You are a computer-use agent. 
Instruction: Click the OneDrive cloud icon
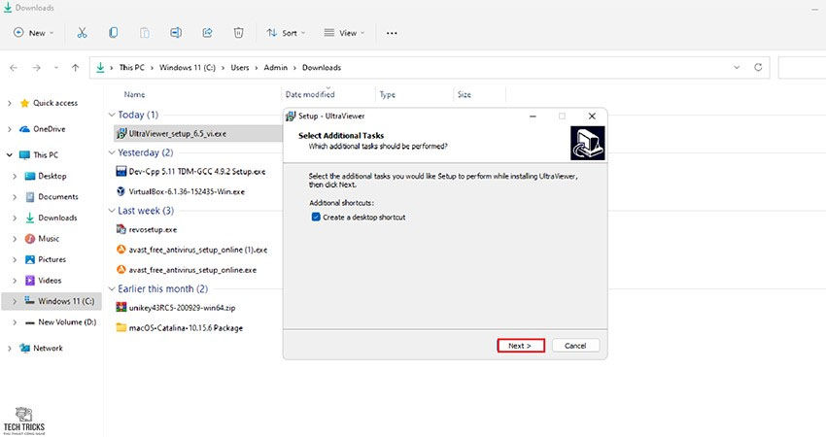[x=24, y=129]
